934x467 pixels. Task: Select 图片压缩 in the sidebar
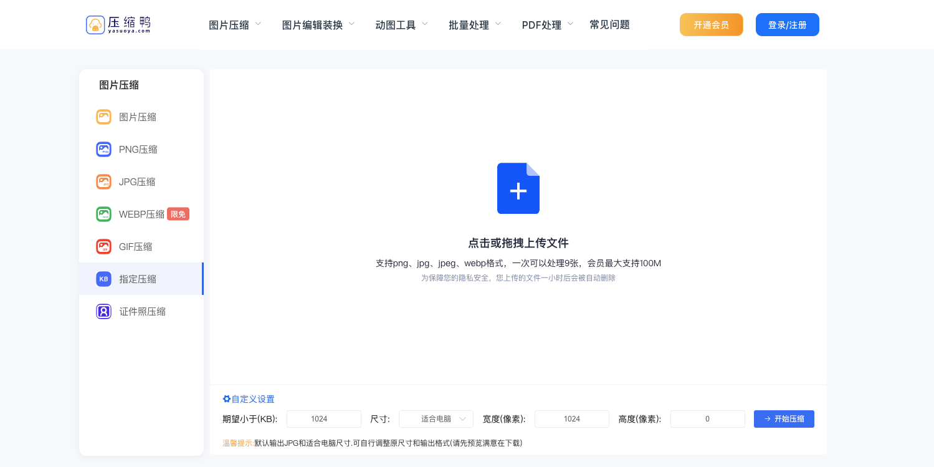click(141, 117)
